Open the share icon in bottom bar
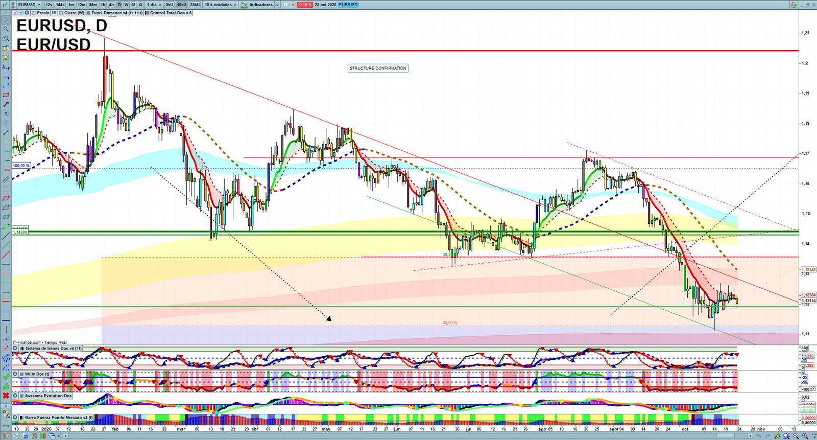817x440 pixels. [x=17, y=436]
